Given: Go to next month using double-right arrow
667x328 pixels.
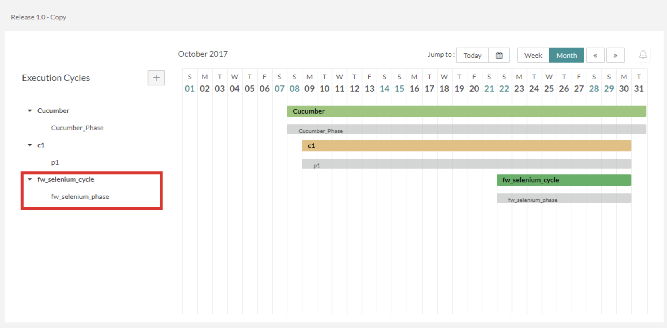Looking at the screenshot, I should click(615, 55).
